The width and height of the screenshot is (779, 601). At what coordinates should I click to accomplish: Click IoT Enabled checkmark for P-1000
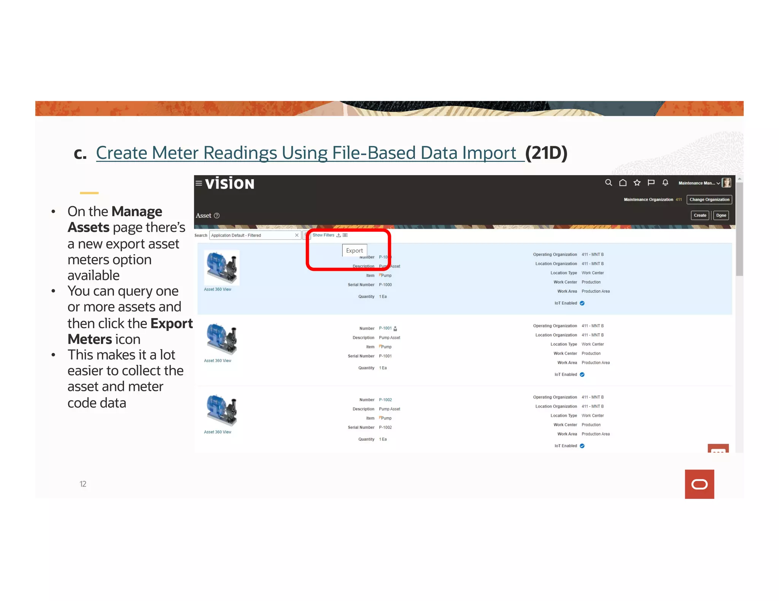(x=582, y=303)
